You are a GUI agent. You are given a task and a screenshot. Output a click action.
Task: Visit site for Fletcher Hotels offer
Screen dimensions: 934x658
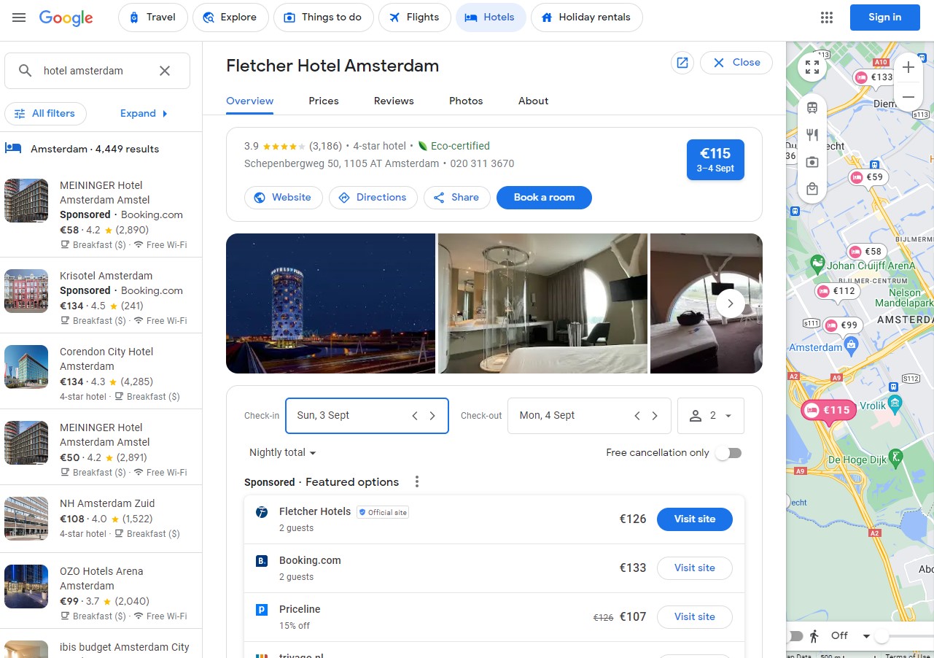pos(695,519)
